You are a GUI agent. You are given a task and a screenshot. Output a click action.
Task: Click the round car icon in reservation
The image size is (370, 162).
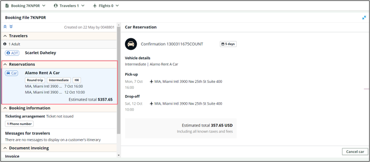click(131, 44)
